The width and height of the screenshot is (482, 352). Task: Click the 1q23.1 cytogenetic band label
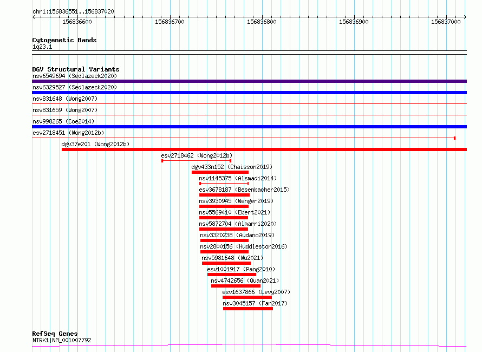[x=42, y=47]
